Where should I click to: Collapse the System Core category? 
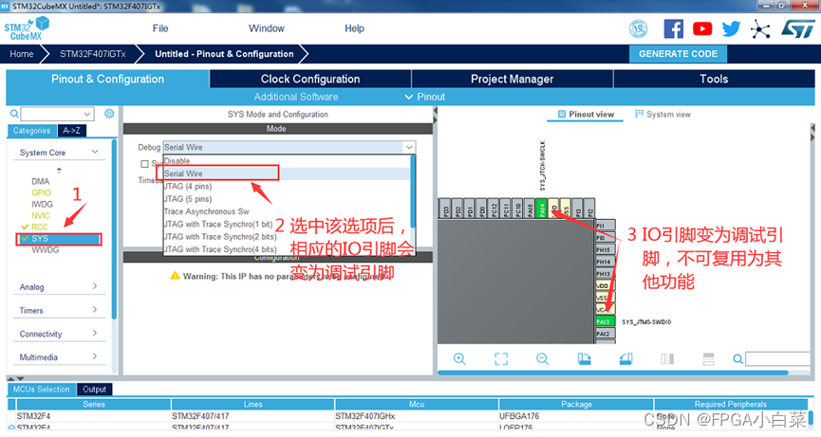click(x=95, y=152)
